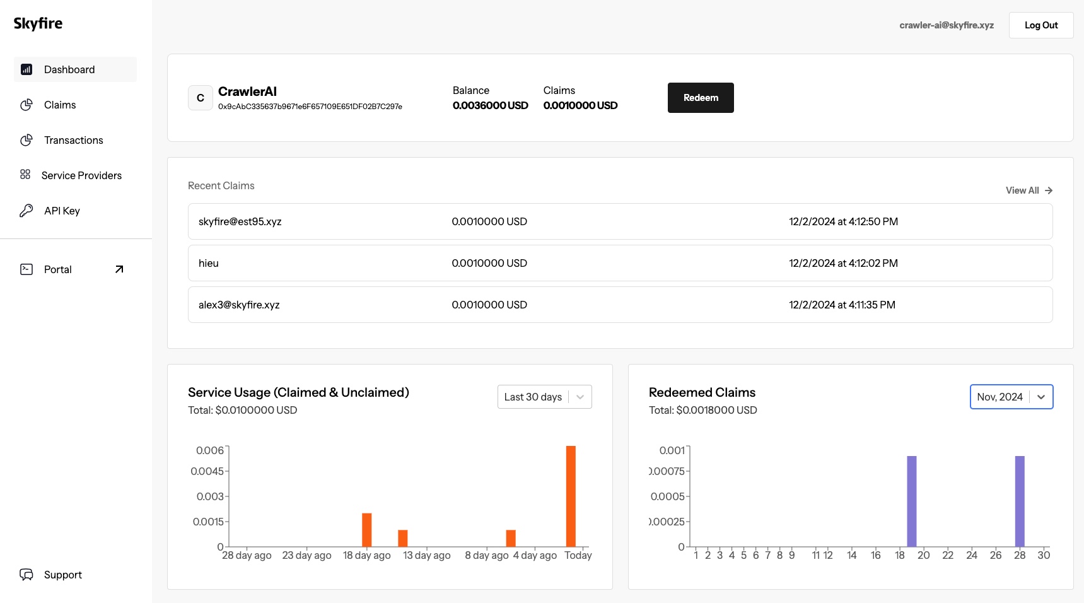
Task: Select the alex3@skyfire.xyz claim row
Action: pos(621,305)
